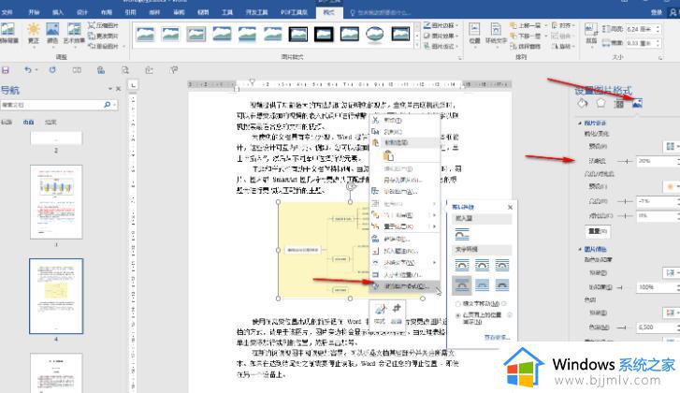Click the Redo/Repeat icon

click(52, 70)
